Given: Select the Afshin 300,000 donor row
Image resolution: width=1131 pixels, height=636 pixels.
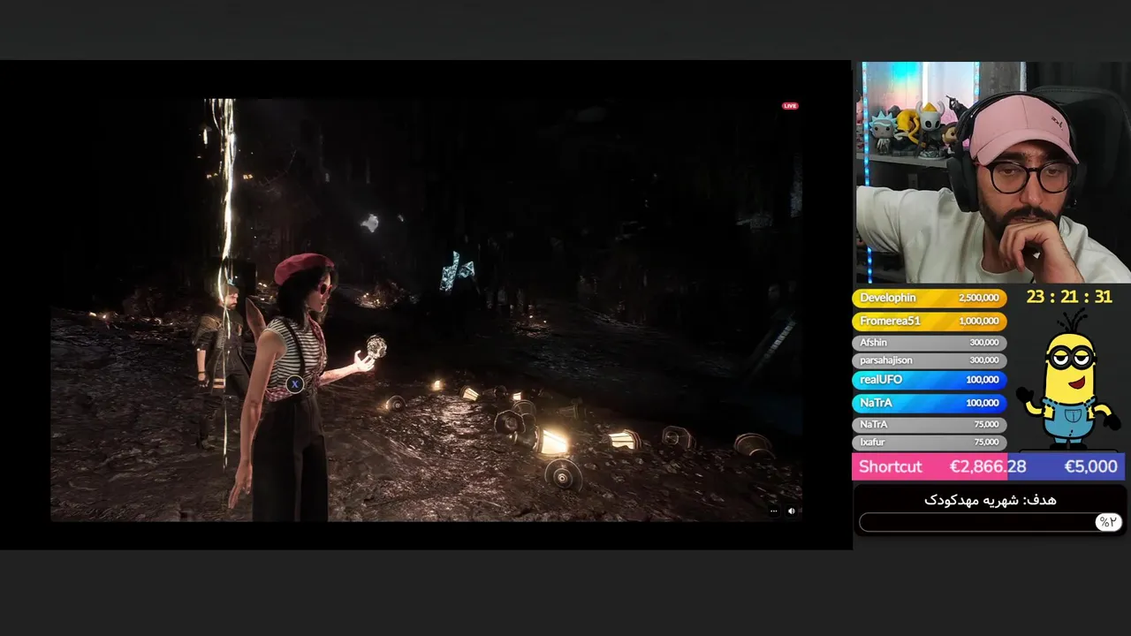Looking at the screenshot, I should (x=929, y=343).
